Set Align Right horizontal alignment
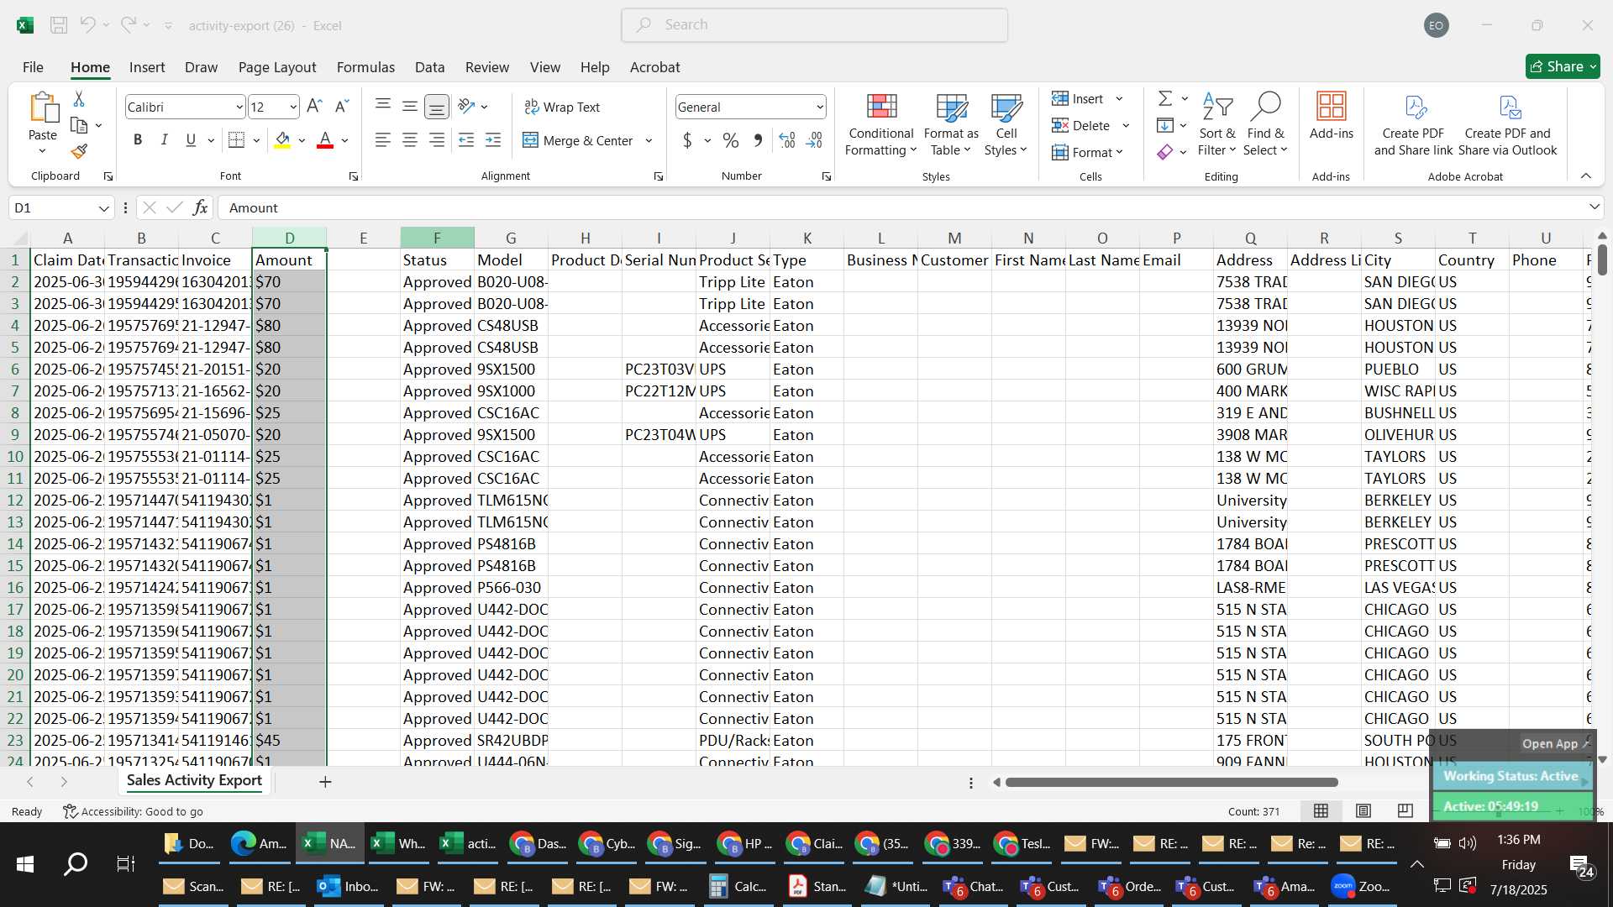Image resolution: width=1613 pixels, height=907 pixels. point(437,140)
